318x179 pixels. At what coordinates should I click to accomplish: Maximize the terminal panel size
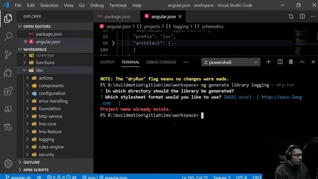click(x=302, y=62)
